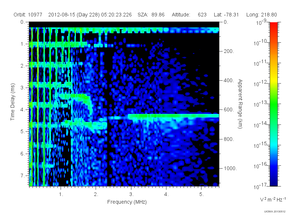Click the 'Frequency (MHz)' axis label

127,202
